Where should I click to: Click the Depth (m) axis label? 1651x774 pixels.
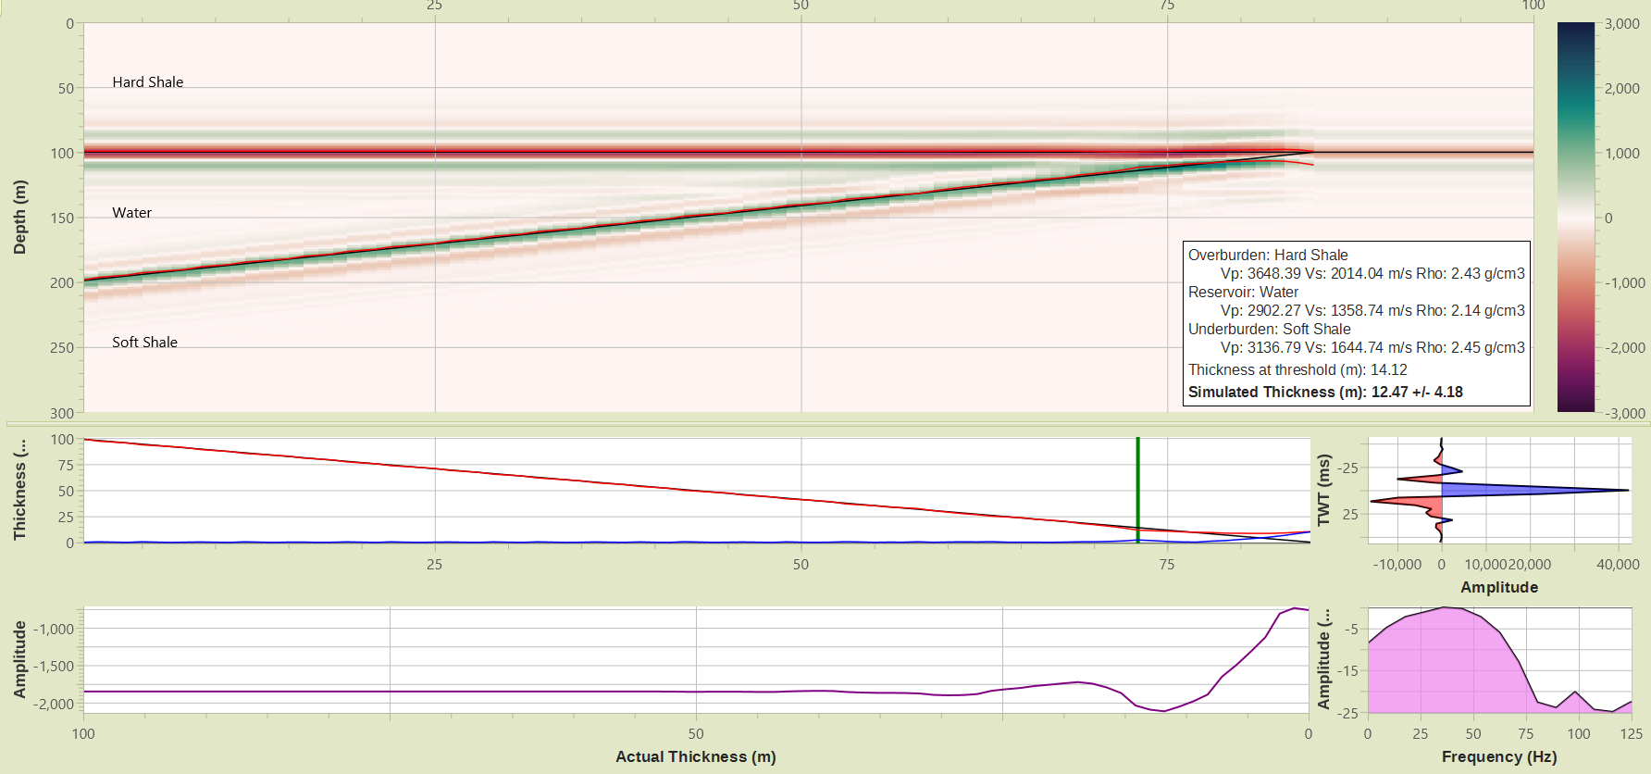tap(19, 217)
